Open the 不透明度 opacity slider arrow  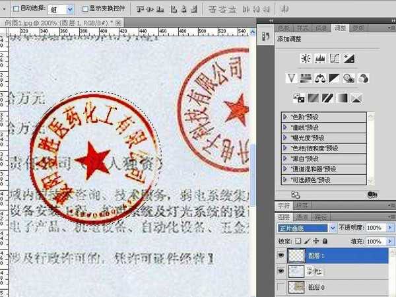pyautogui.click(x=391, y=228)
